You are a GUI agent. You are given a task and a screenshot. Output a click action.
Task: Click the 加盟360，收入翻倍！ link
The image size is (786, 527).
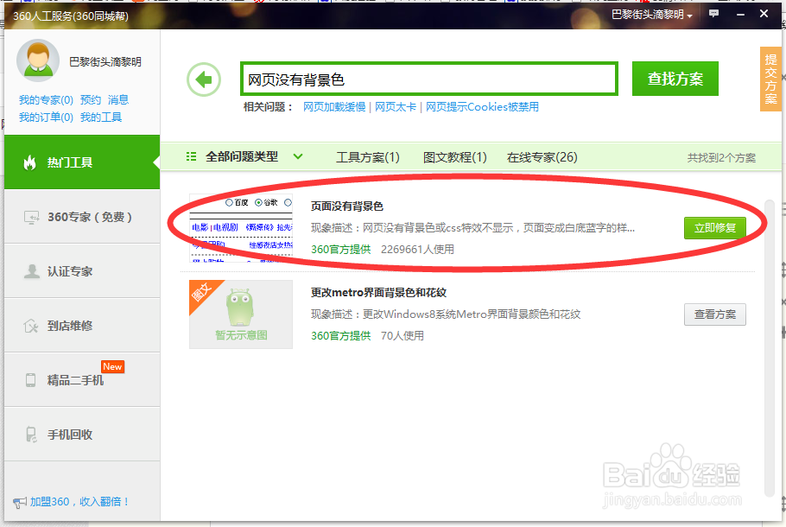tap(79, 502)
